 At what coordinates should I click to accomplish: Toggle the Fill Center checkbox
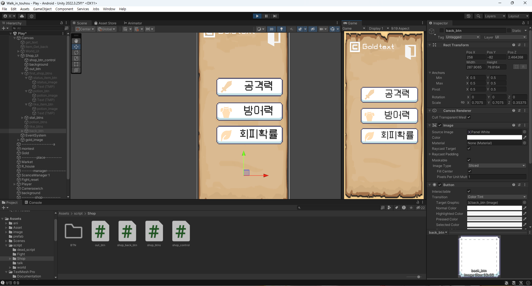470,171
